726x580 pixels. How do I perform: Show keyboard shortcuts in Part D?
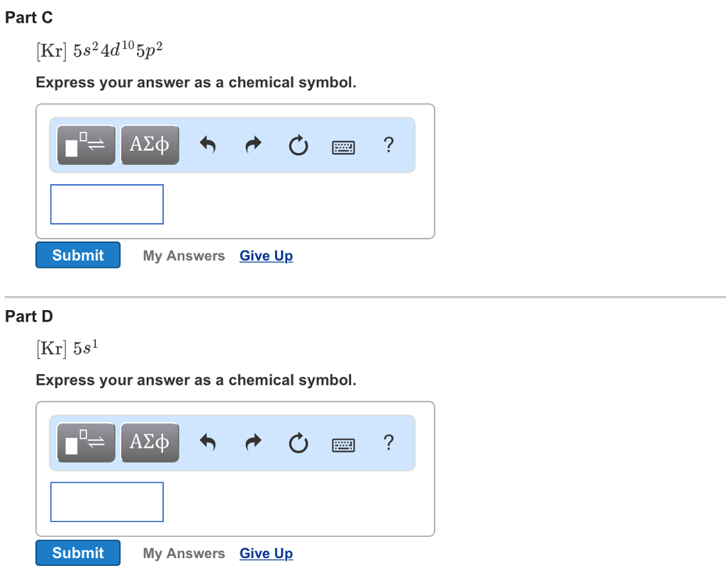(x=343, y=444)
